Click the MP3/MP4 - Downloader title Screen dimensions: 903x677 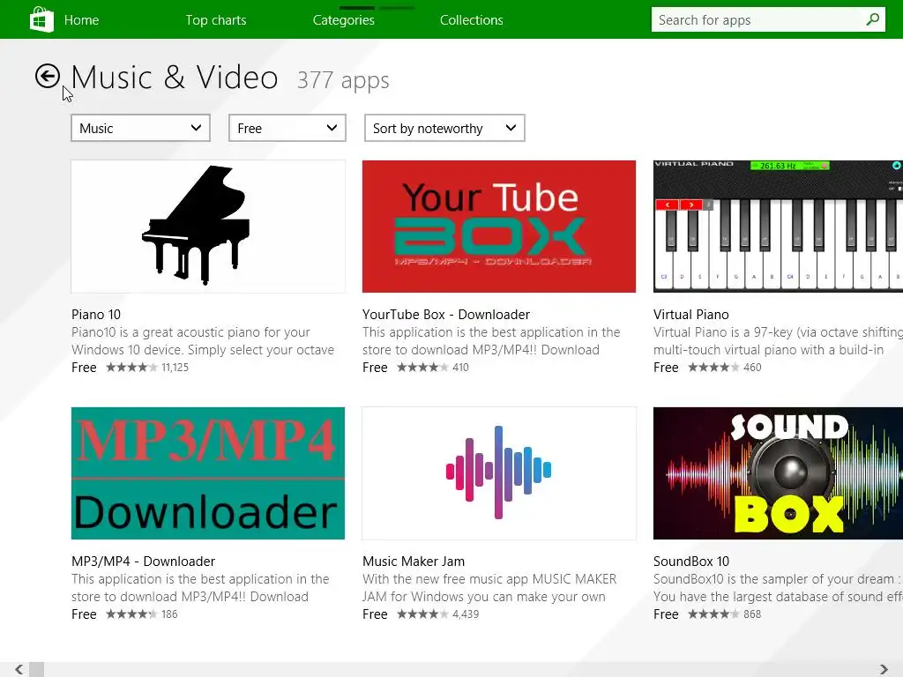[143, 562]
